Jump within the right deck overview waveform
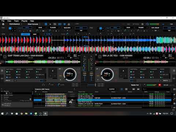 [x=136, y=62]
